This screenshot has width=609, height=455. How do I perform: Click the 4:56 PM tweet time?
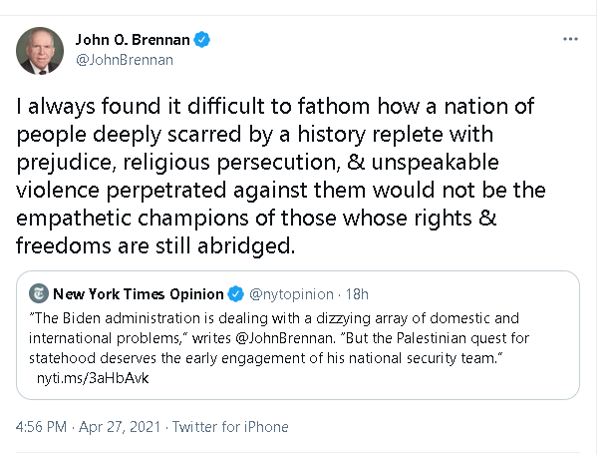tap(42, 427)
